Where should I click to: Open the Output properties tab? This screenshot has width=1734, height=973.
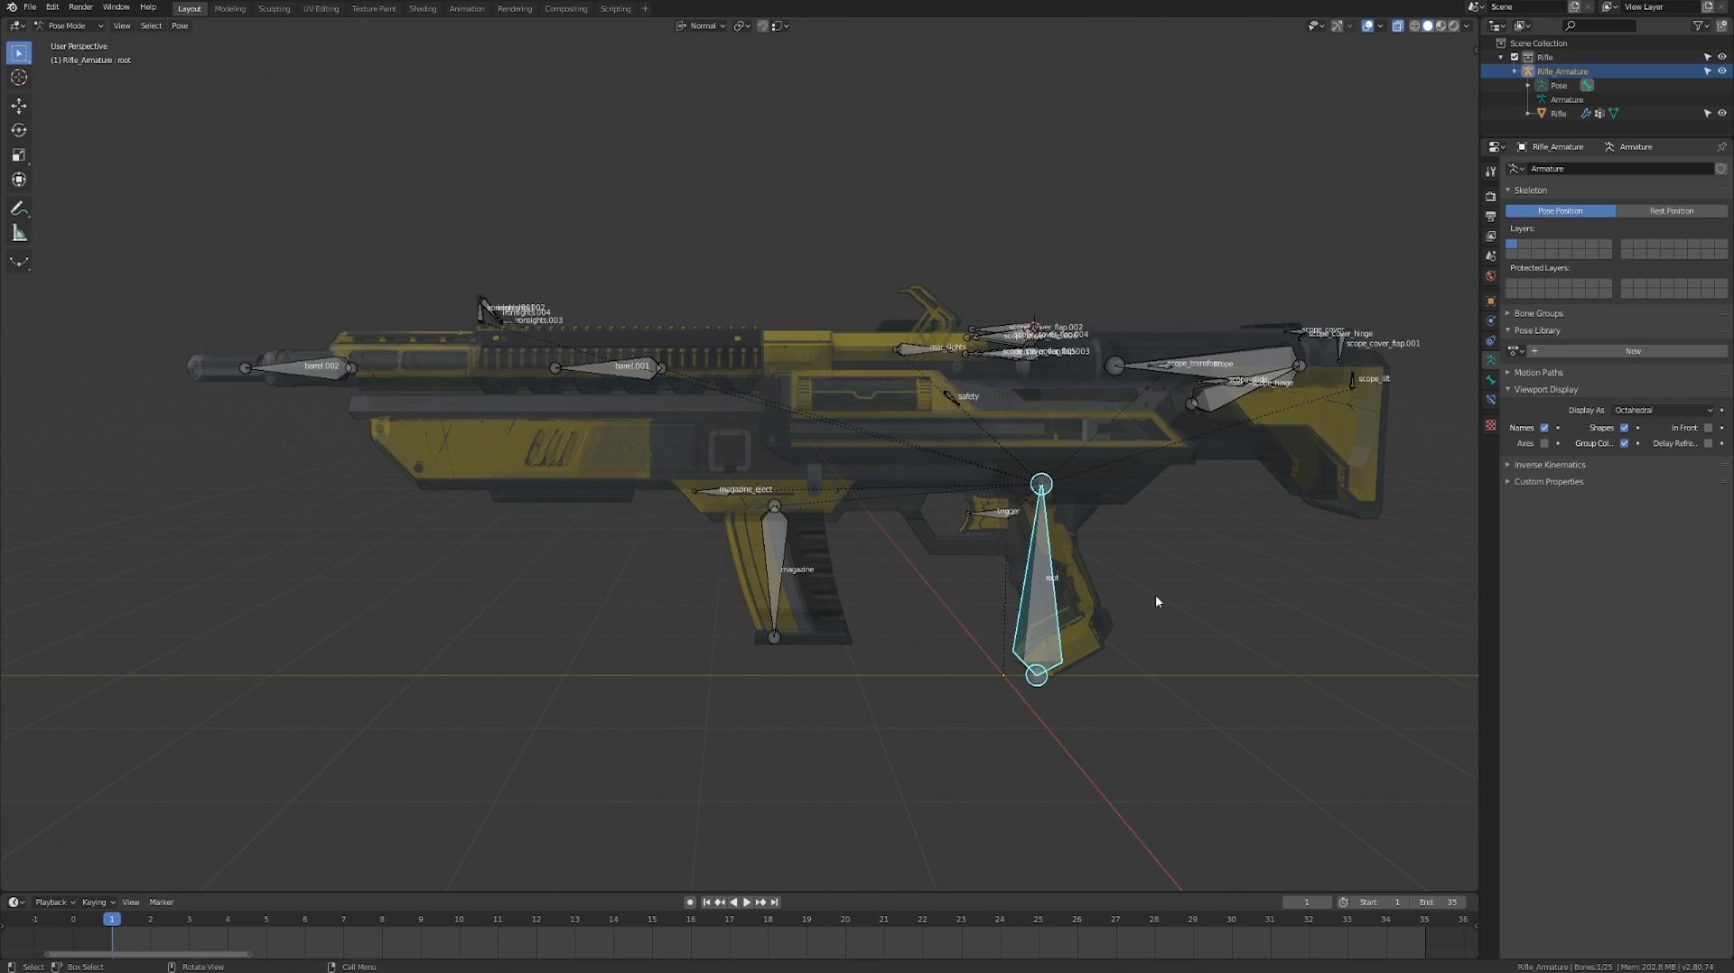click(1490, 217)
